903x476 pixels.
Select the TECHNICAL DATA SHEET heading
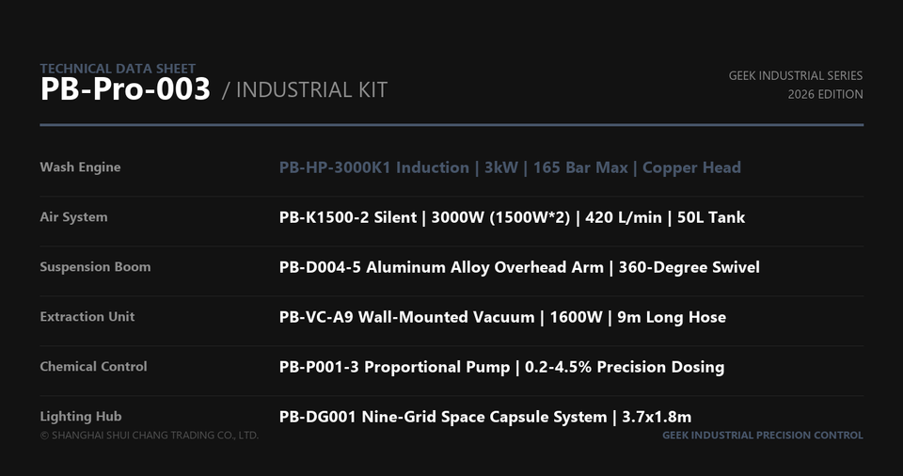pyautogui.click(x=118, y=68)
